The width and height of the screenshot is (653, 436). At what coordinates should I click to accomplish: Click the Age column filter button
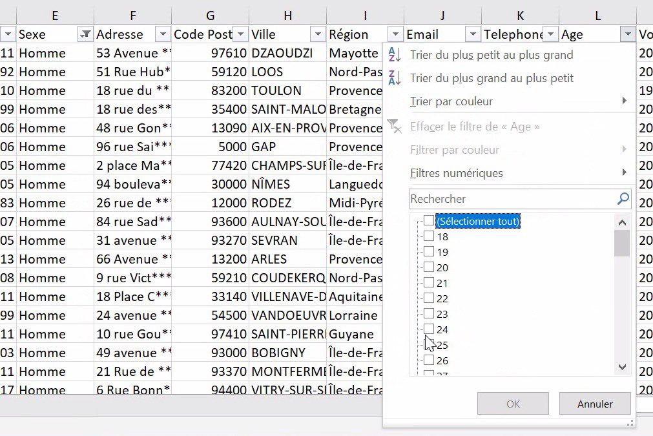click(x=626, y=34)
